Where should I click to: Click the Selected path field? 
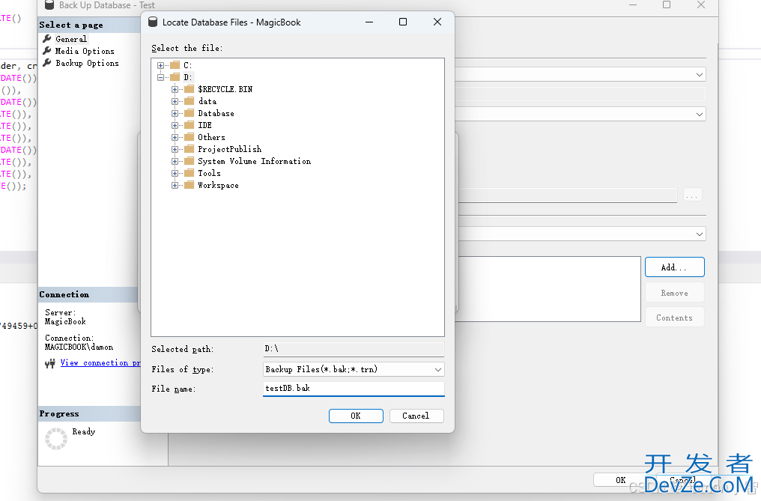tap(354, 349)
